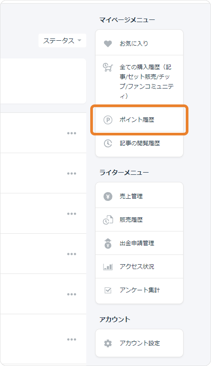Click the yen coin icon for 売上管理
Screen dimensions: 211x366
point(108,196)
